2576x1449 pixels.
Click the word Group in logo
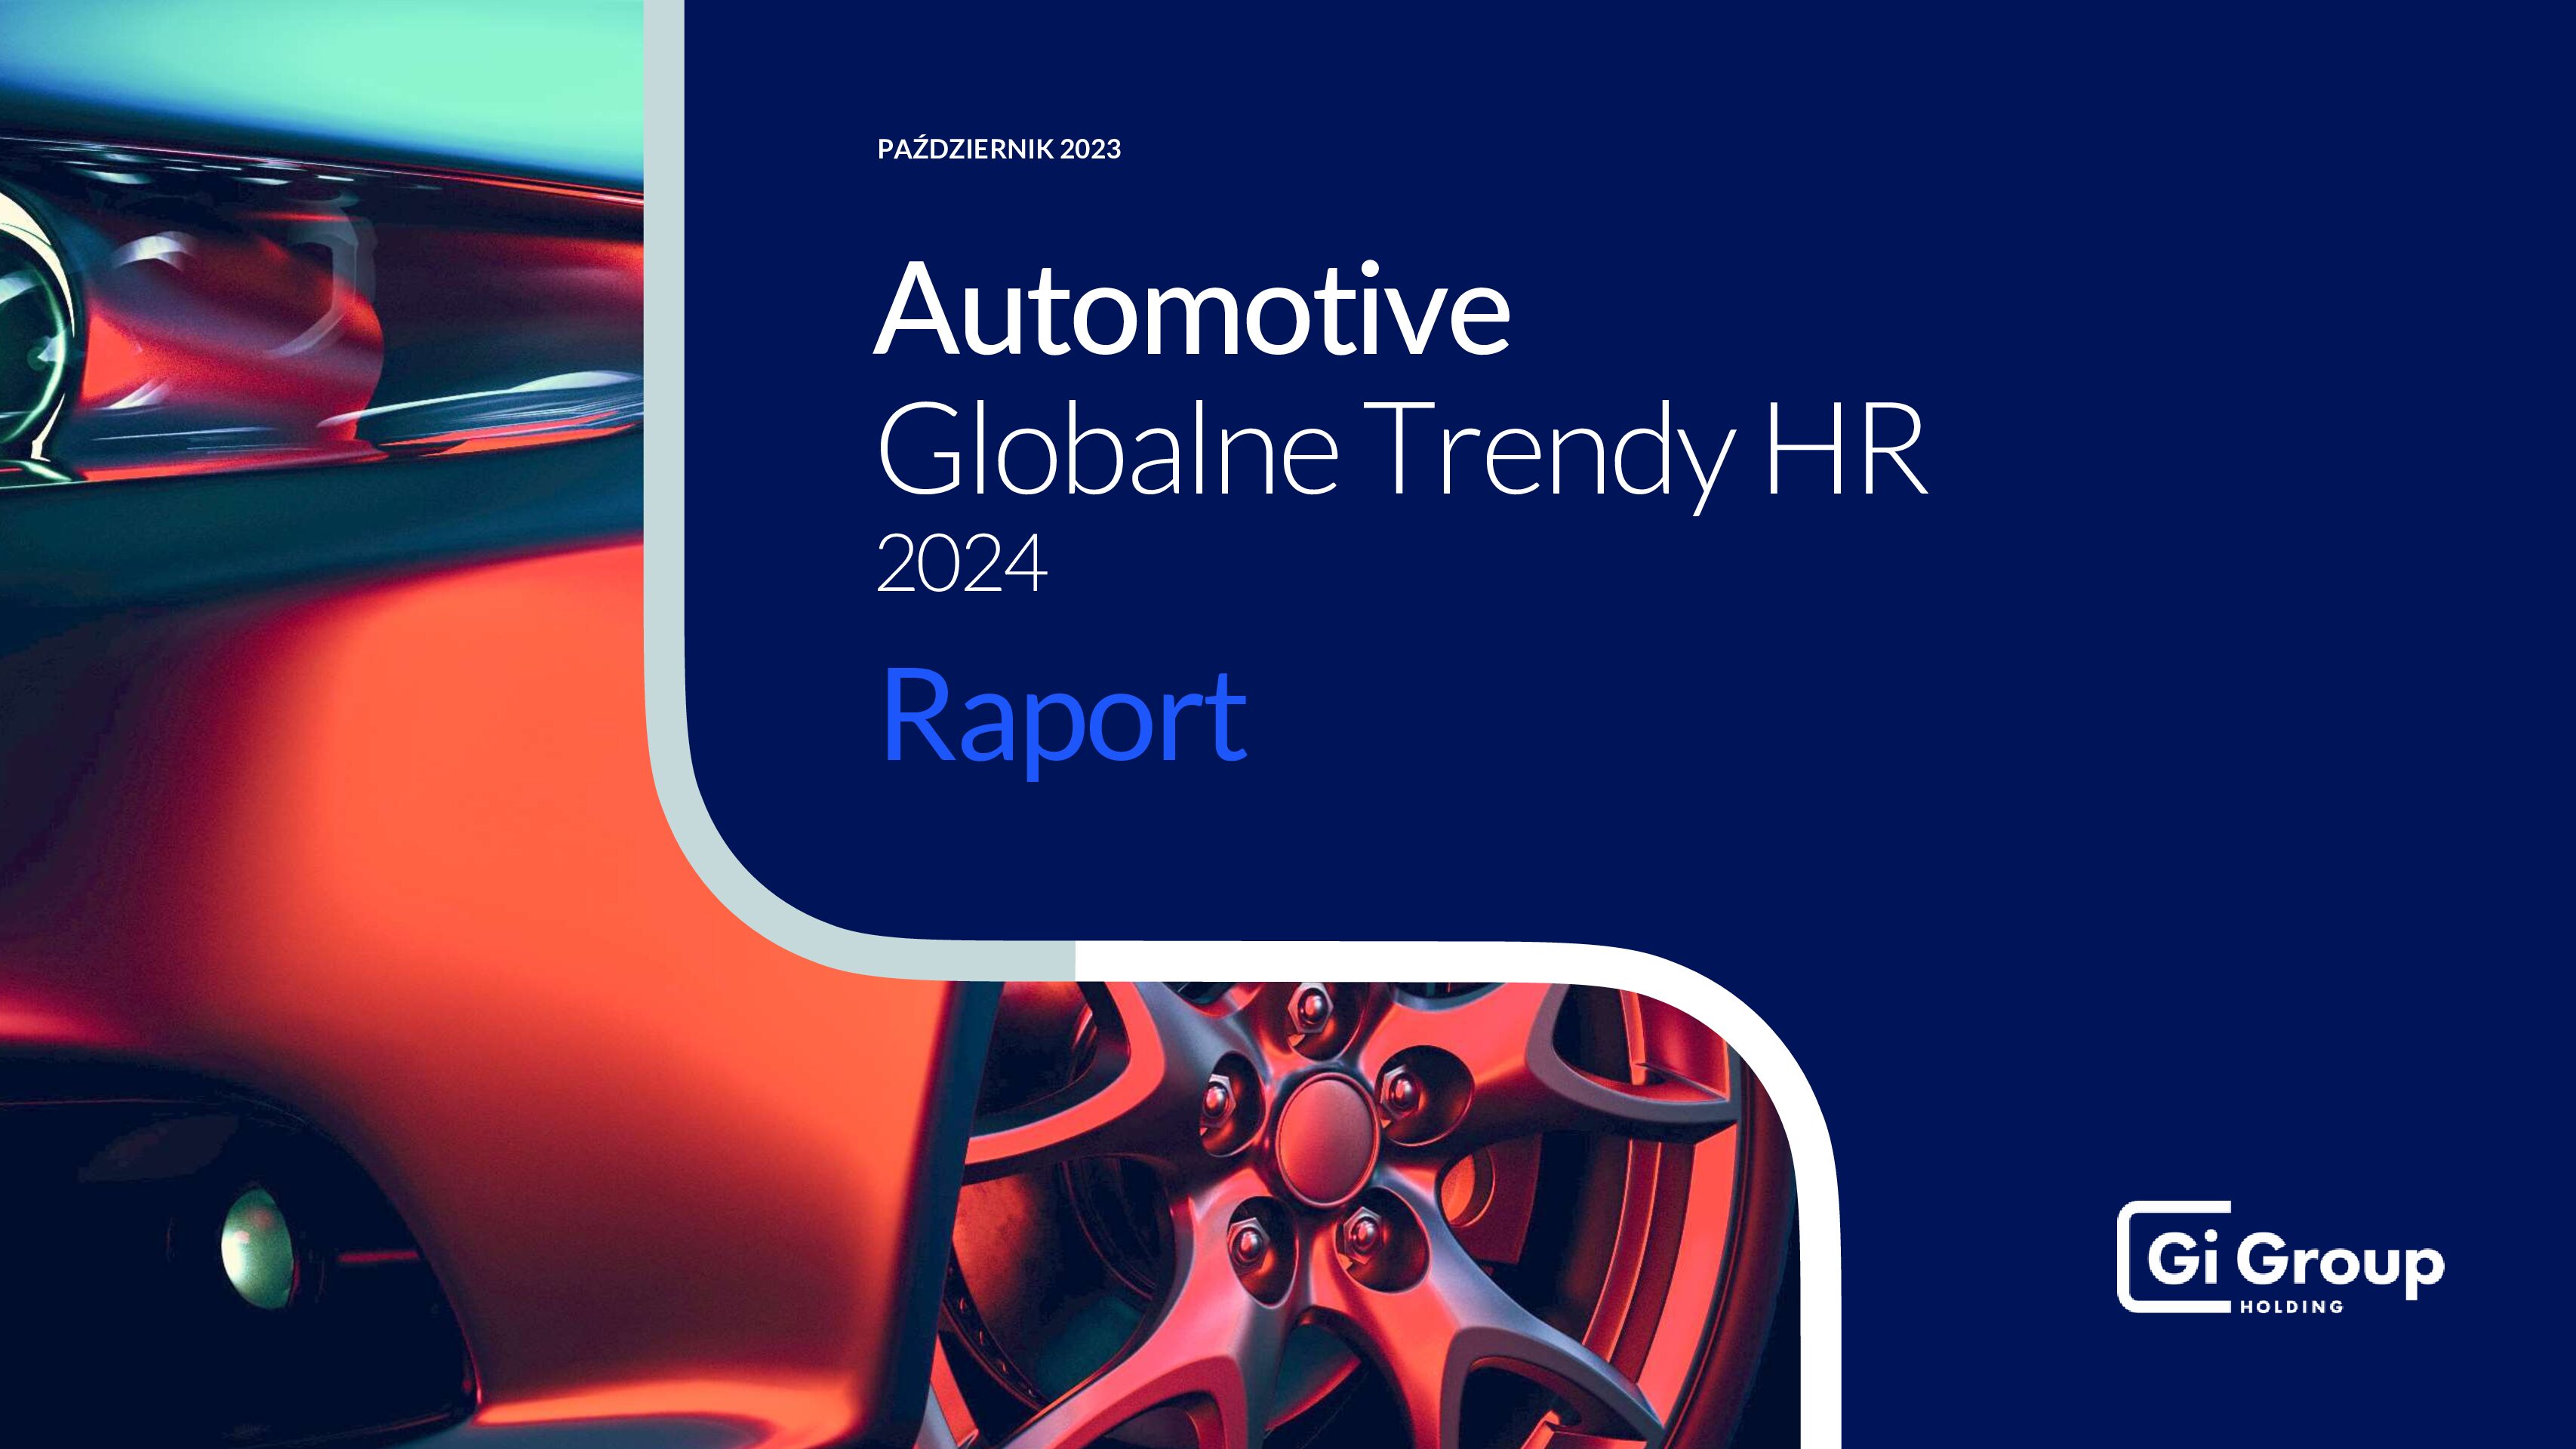pos(2340,1263)
